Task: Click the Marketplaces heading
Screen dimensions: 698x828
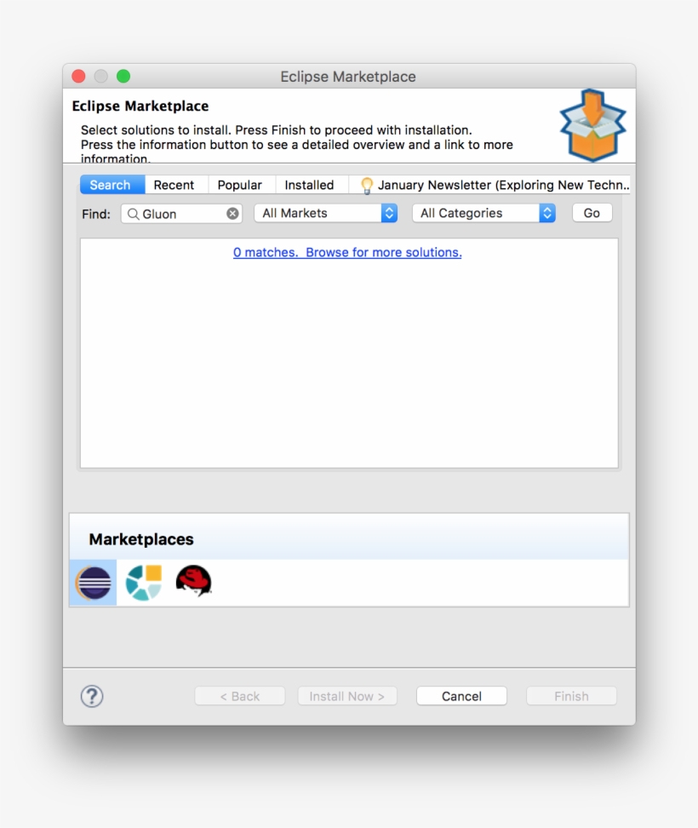Action: pyautogui.click(x=141, y=539)
